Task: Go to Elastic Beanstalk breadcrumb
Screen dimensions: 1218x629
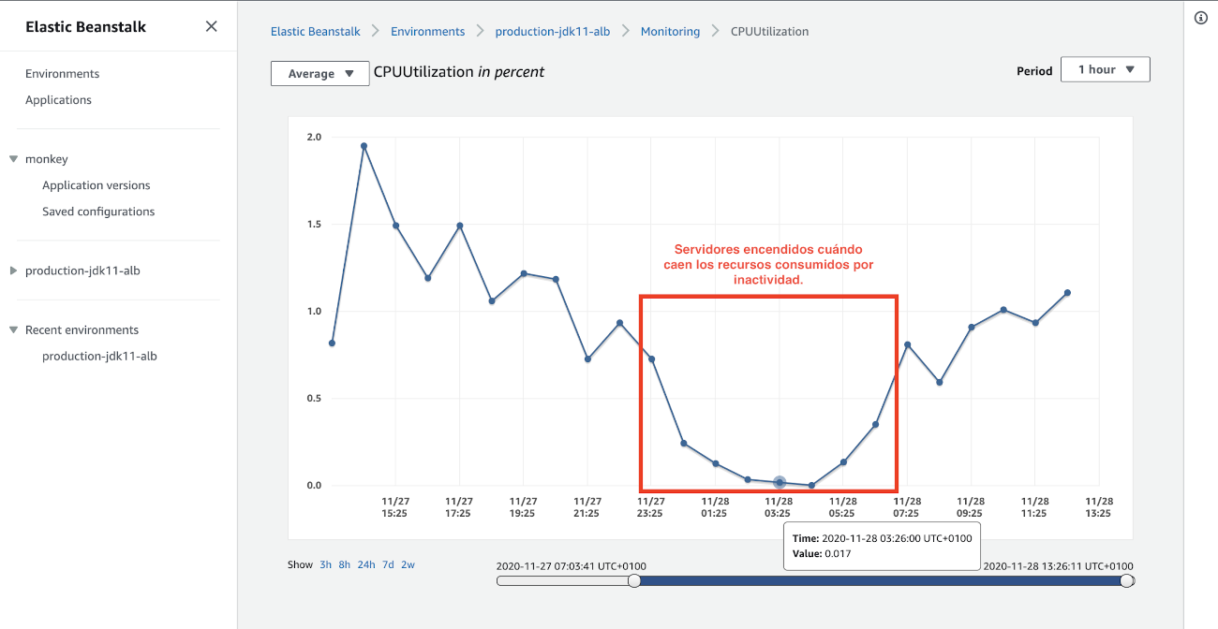Action: pyautogui.click(x=315, y=32)
